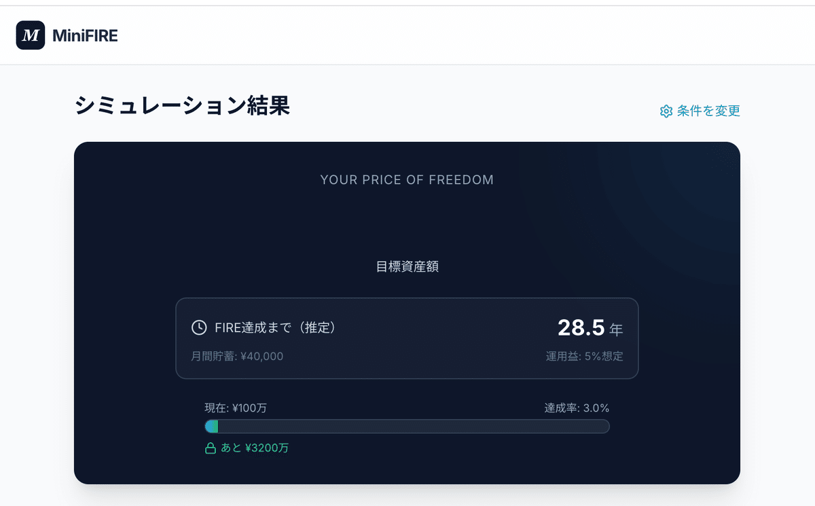The image size is (815, 506).
Task: Click the progress bar showing 3.0% completion
Action: tap(407, 426)
